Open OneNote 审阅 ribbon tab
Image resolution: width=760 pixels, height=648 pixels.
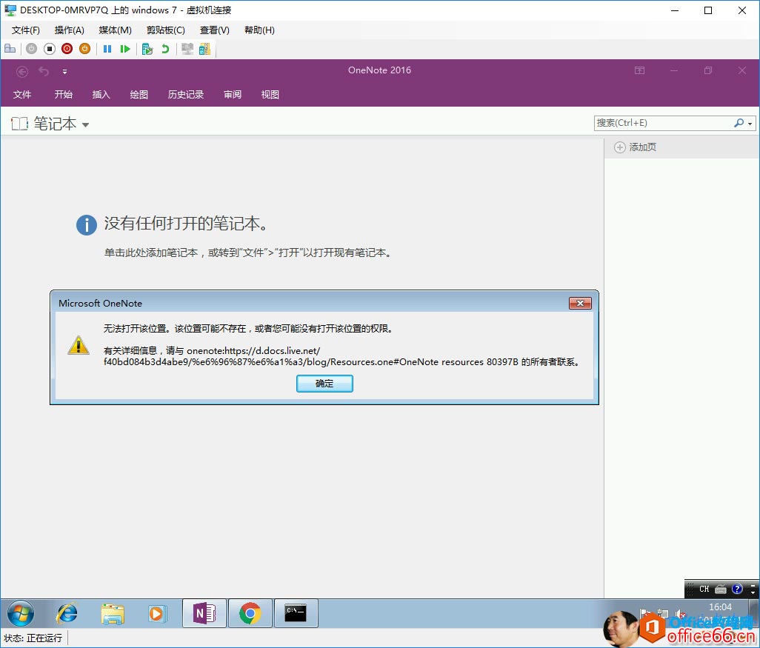point(233,95)
